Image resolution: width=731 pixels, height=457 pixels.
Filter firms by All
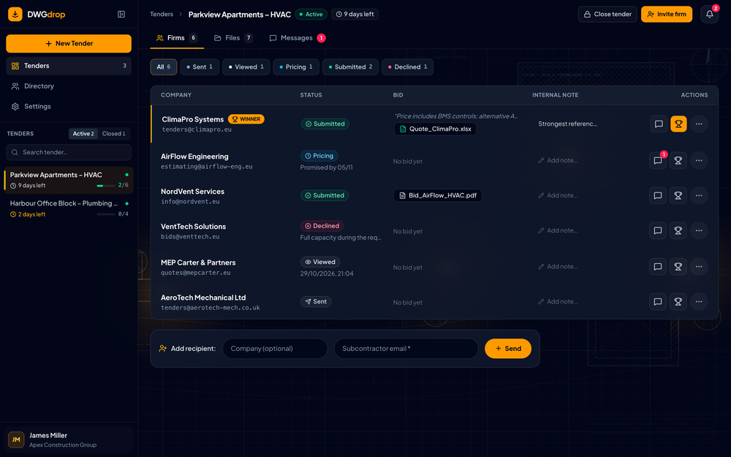click(x=163, y=67)
